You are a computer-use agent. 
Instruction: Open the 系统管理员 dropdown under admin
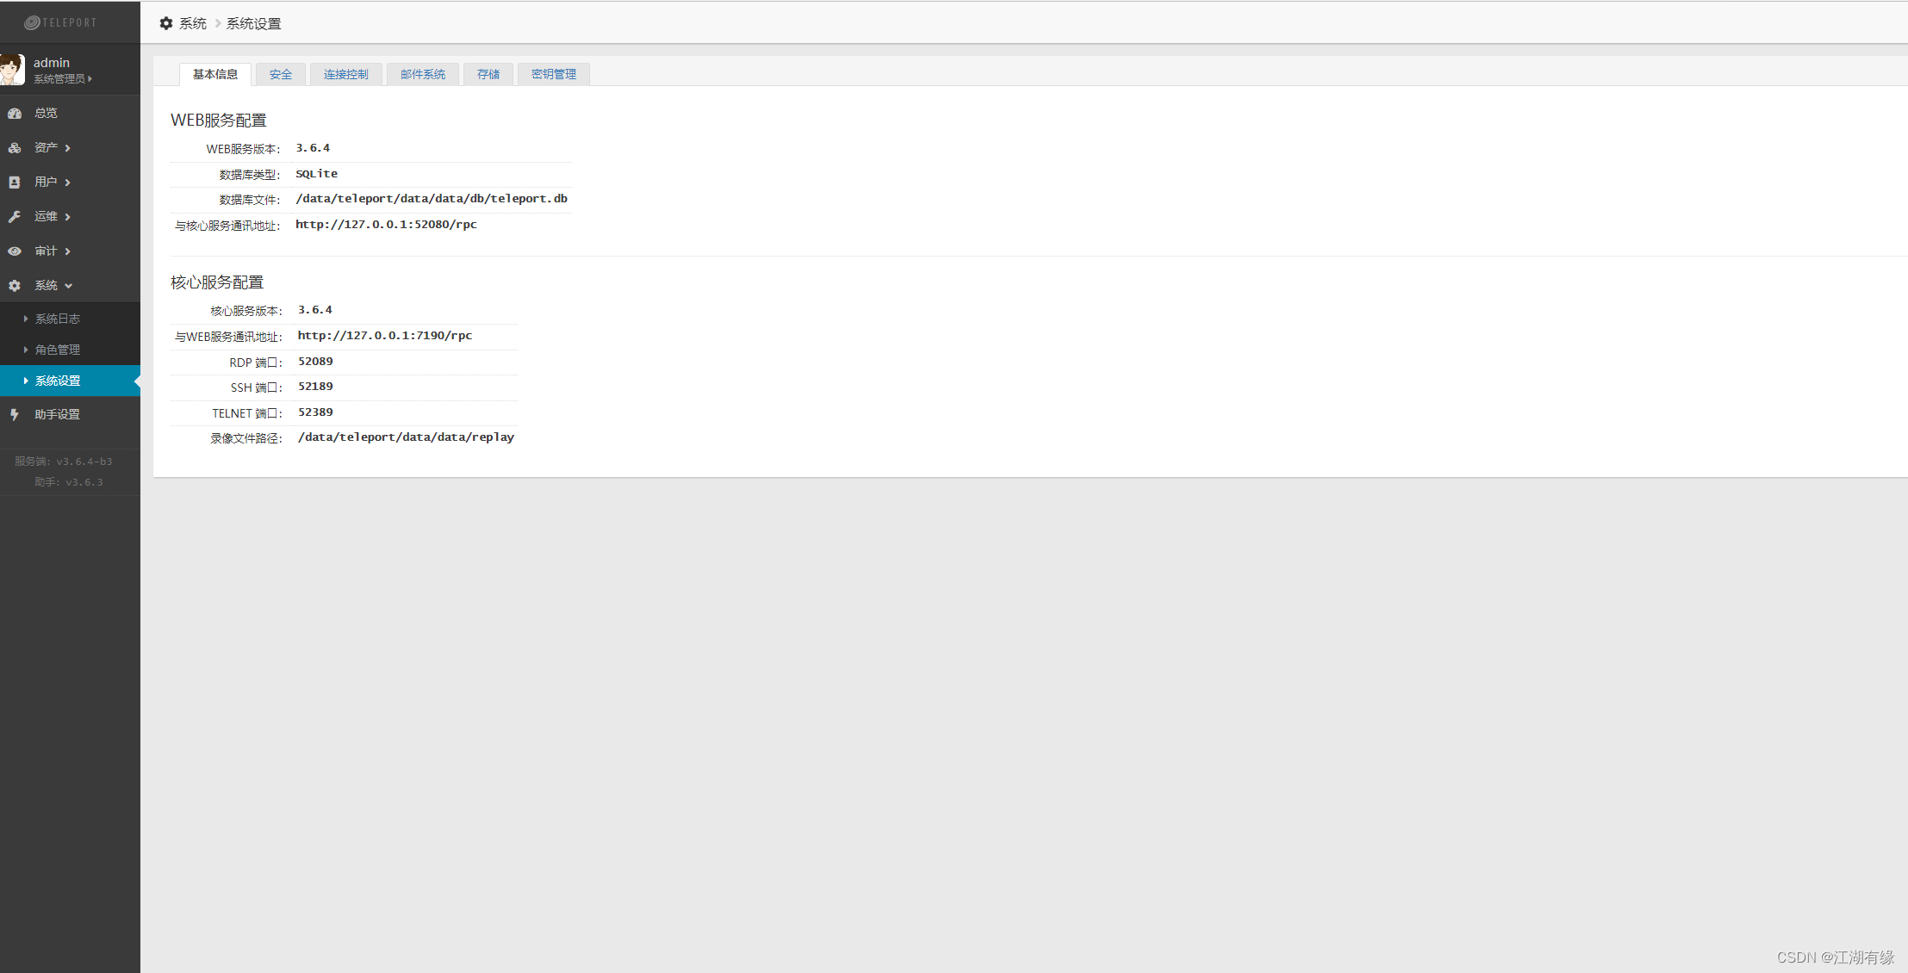tap(62, 78)
